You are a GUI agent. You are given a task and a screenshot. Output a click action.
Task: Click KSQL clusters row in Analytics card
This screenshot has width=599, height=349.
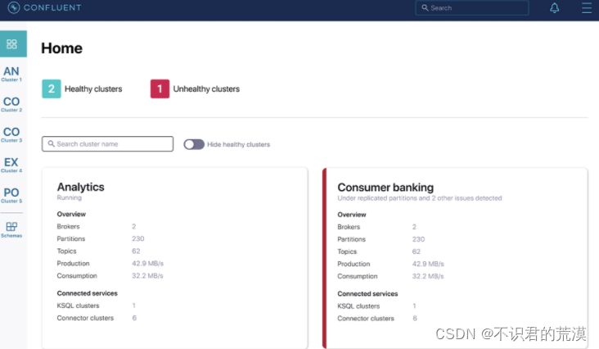[x=97, y=306]
